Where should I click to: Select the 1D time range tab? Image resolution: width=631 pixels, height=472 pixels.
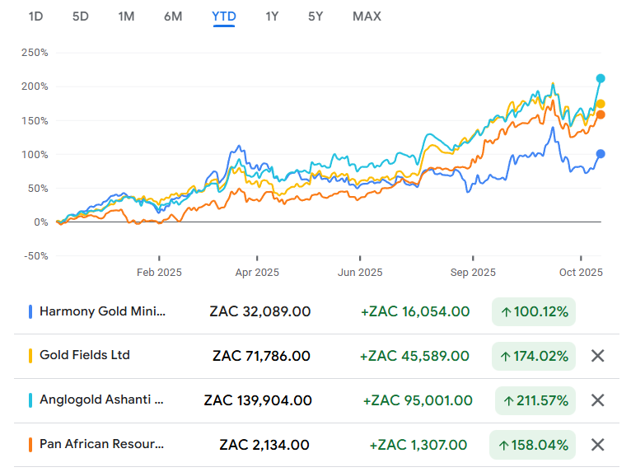pos(35,16)
